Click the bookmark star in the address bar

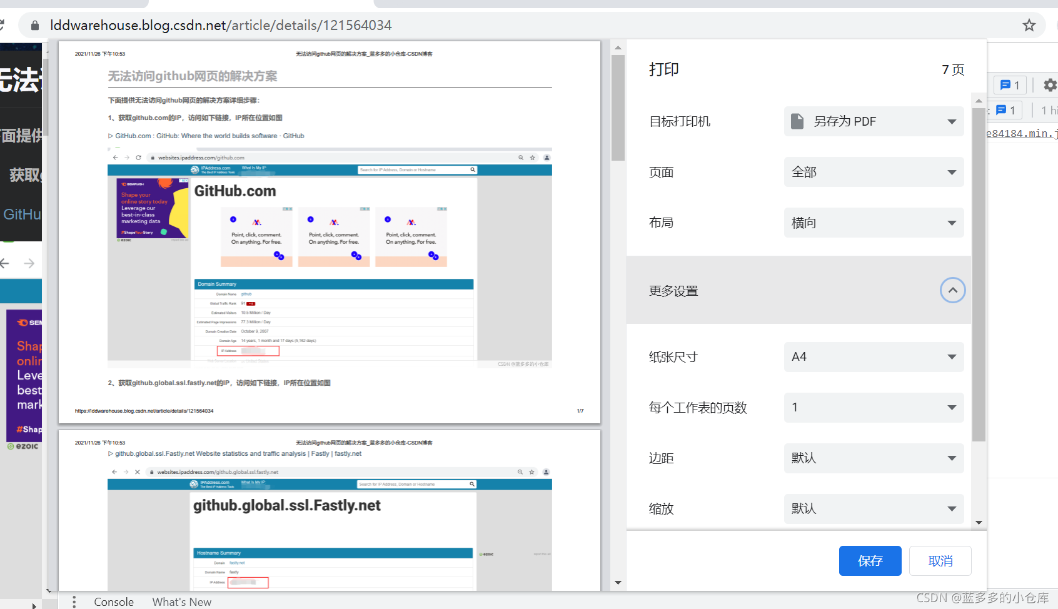click(1029, 26)
